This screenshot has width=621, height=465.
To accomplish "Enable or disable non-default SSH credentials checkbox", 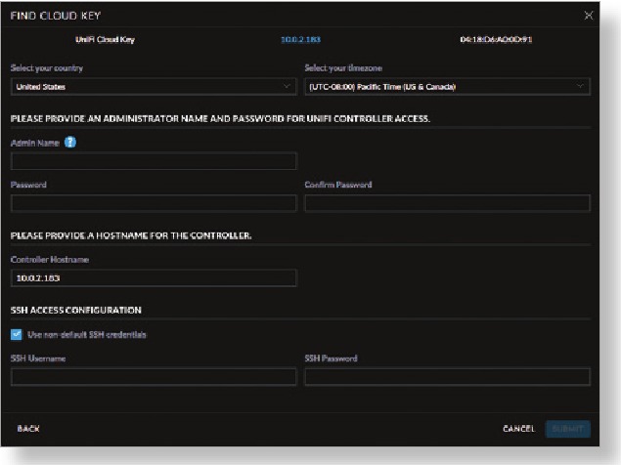I will pyautogui.click(x=17, y=334).
